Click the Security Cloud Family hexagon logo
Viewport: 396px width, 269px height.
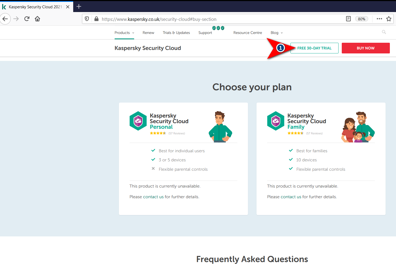tap(276, 121)
